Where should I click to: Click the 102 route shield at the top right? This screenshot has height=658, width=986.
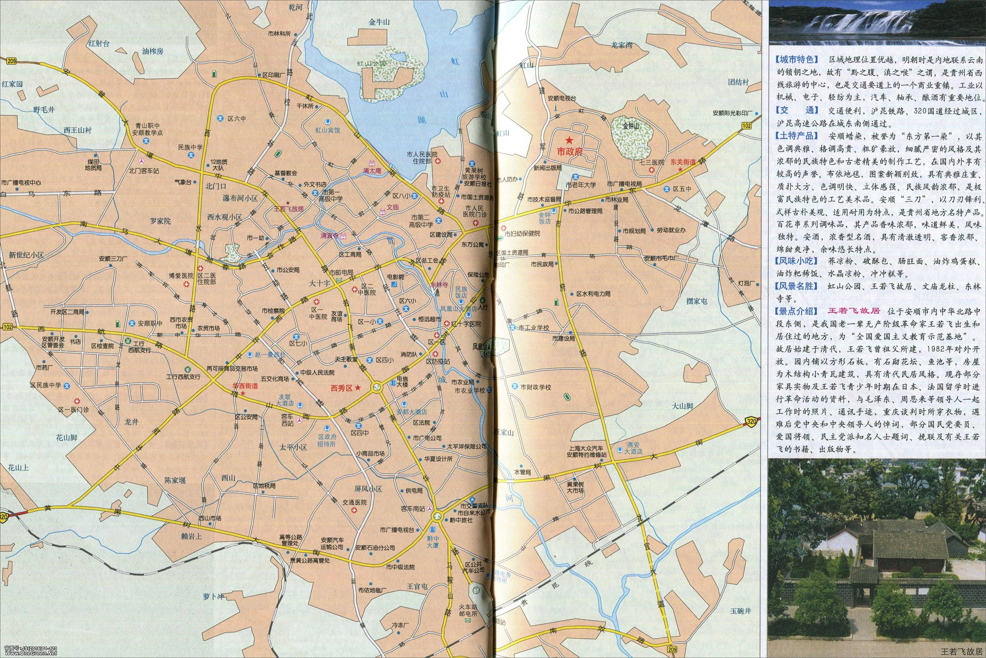click(x=746, y=126)
